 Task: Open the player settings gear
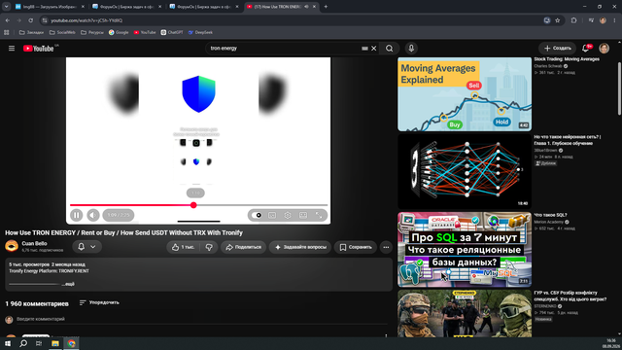point(288,215)
